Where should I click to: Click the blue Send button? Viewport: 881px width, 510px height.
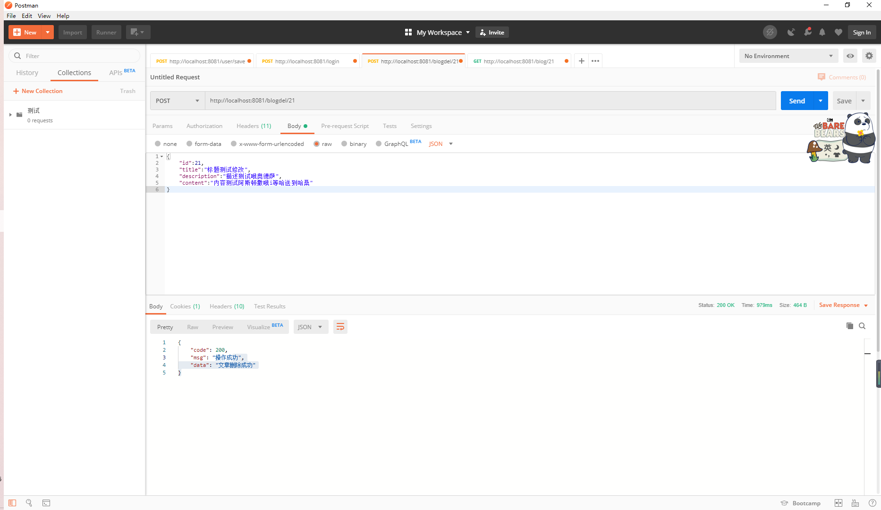tap(797, 101)
